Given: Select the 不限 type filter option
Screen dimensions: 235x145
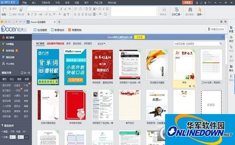Looking at the screenshot, I should tap(12, 131).
